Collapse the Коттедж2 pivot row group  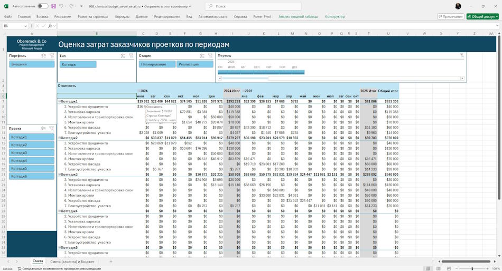60,138
